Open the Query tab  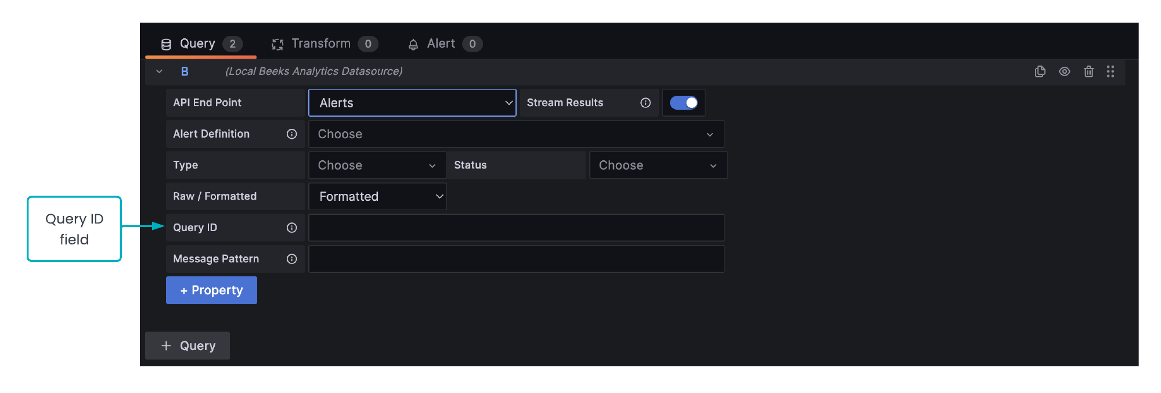tap(201, 44)
